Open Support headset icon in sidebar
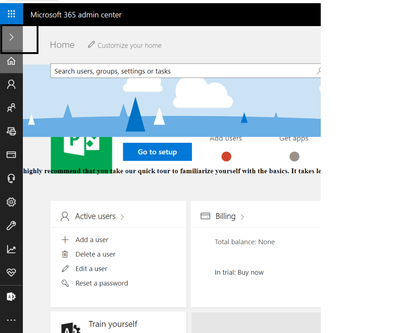This screenshot has height=333, width=418. point(11,178)
